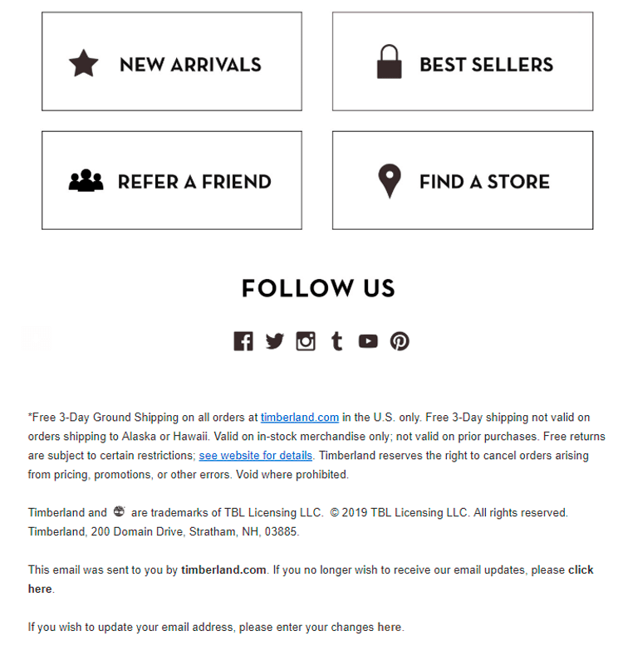This screenshot has width=623, height=650.
Task: Go to BEST SELLERS
Action: click(x=463, y=61)
